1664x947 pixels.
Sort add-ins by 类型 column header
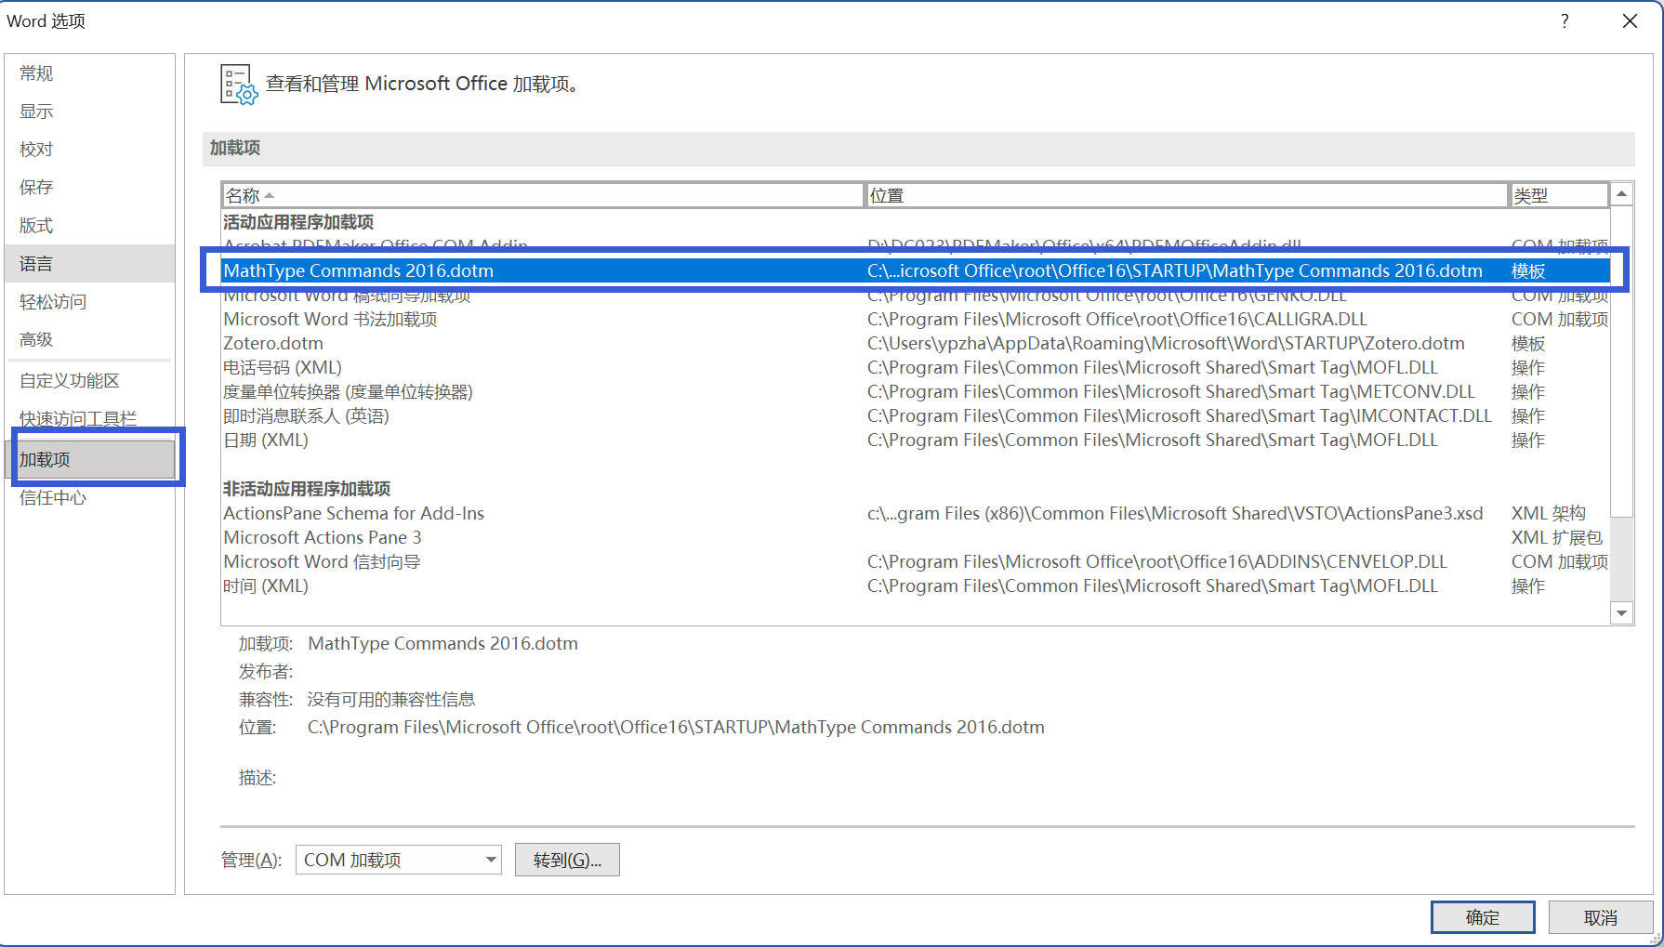[x=1559, y=195]
